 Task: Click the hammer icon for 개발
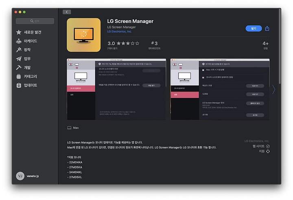(x=19, y=68)
